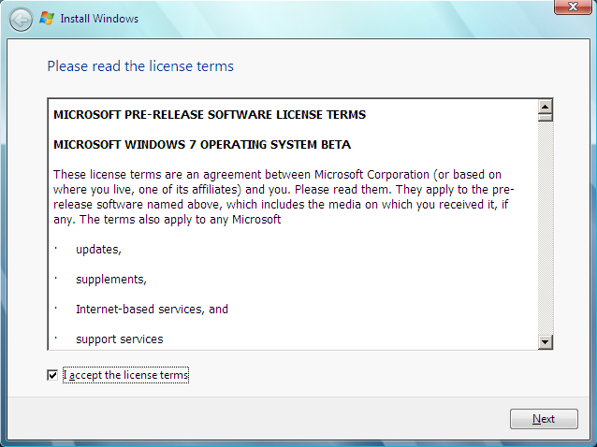This screenshot has width=597, height=447.
Task: Click the scrollbar up arrow
Action: 546,107
